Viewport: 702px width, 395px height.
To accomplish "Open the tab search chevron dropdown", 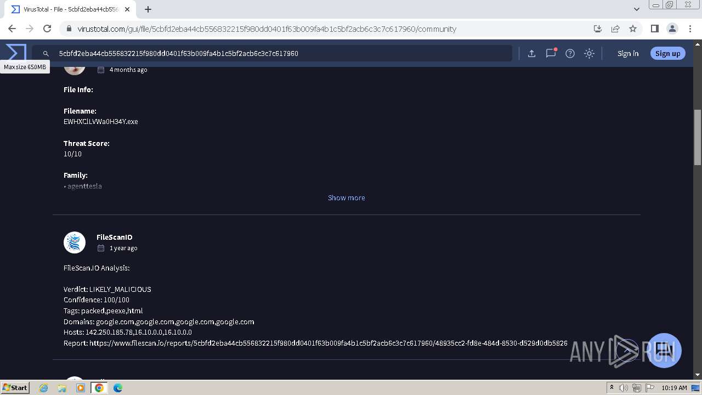I will (x=636, y=9).
